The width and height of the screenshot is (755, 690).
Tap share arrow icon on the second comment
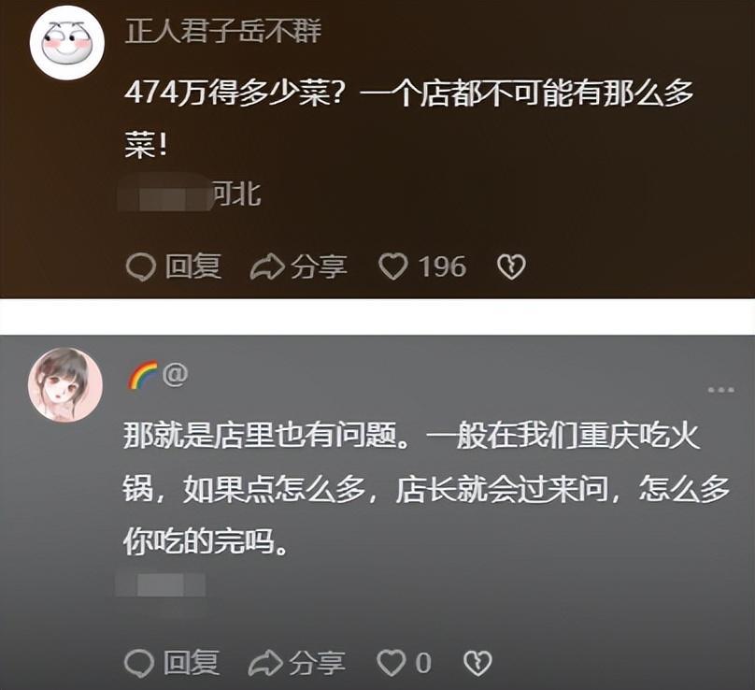pos(265,663)
